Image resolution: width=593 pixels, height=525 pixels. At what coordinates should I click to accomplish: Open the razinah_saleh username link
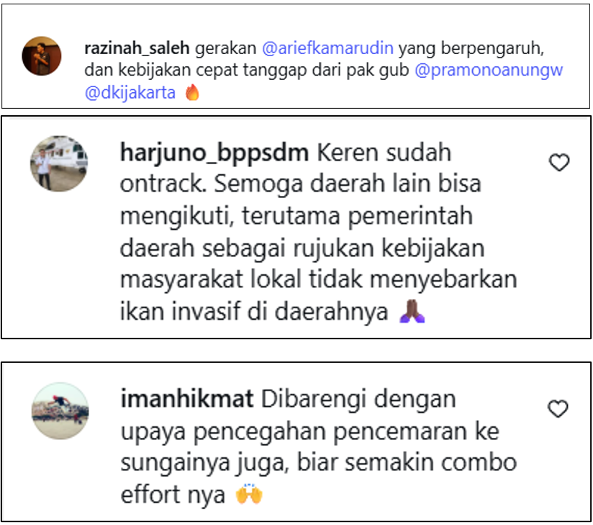click(137, 48)
